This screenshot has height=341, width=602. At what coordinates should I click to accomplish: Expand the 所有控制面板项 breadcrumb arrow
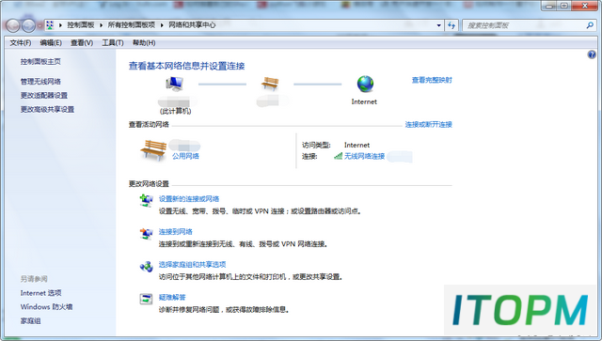pos(162,25)
